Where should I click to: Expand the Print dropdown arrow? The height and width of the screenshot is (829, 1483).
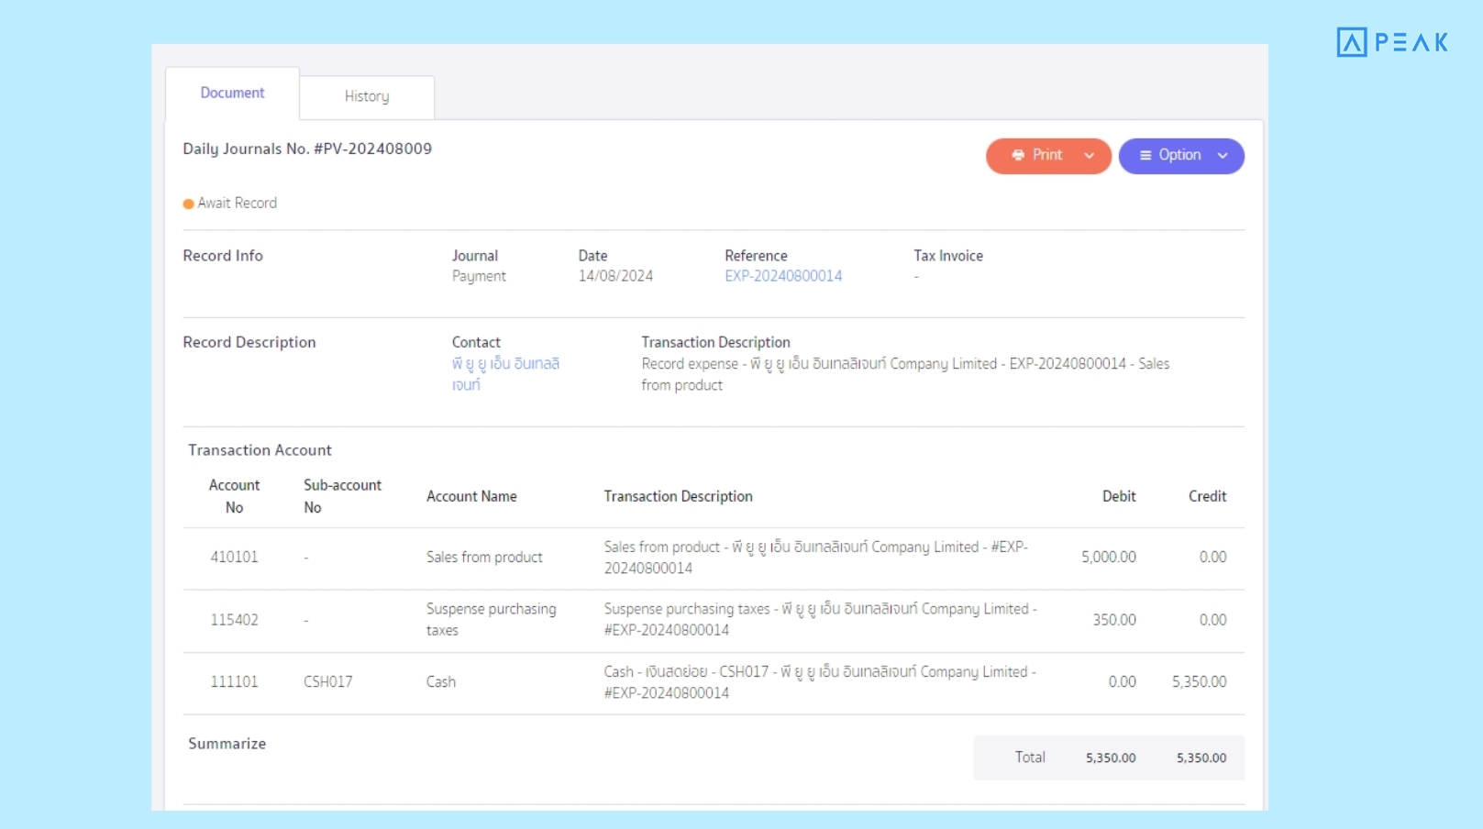[x=1089, y=156]
